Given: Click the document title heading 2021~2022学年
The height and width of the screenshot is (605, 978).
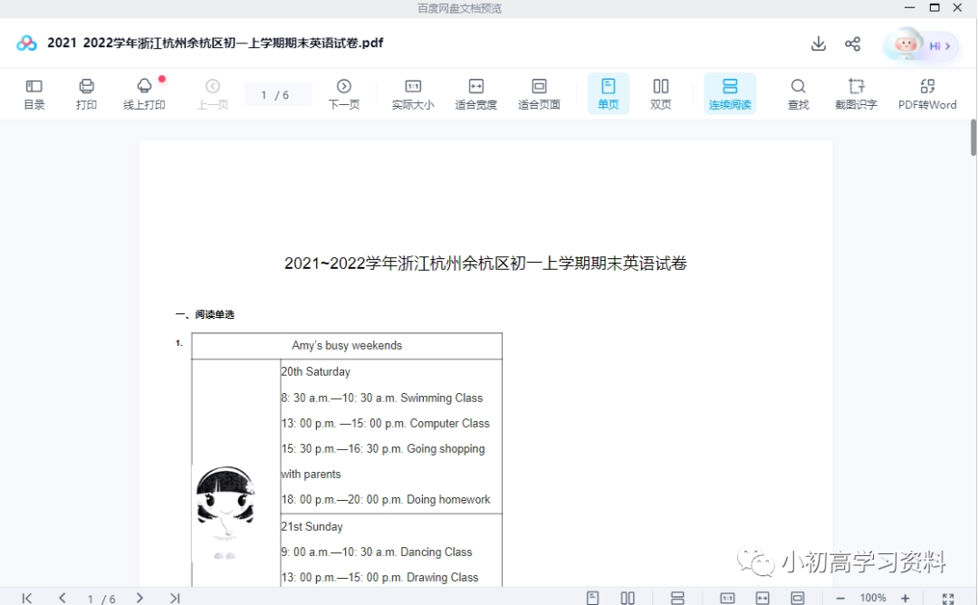Looking at the screenshot, I should coord(485,264).
